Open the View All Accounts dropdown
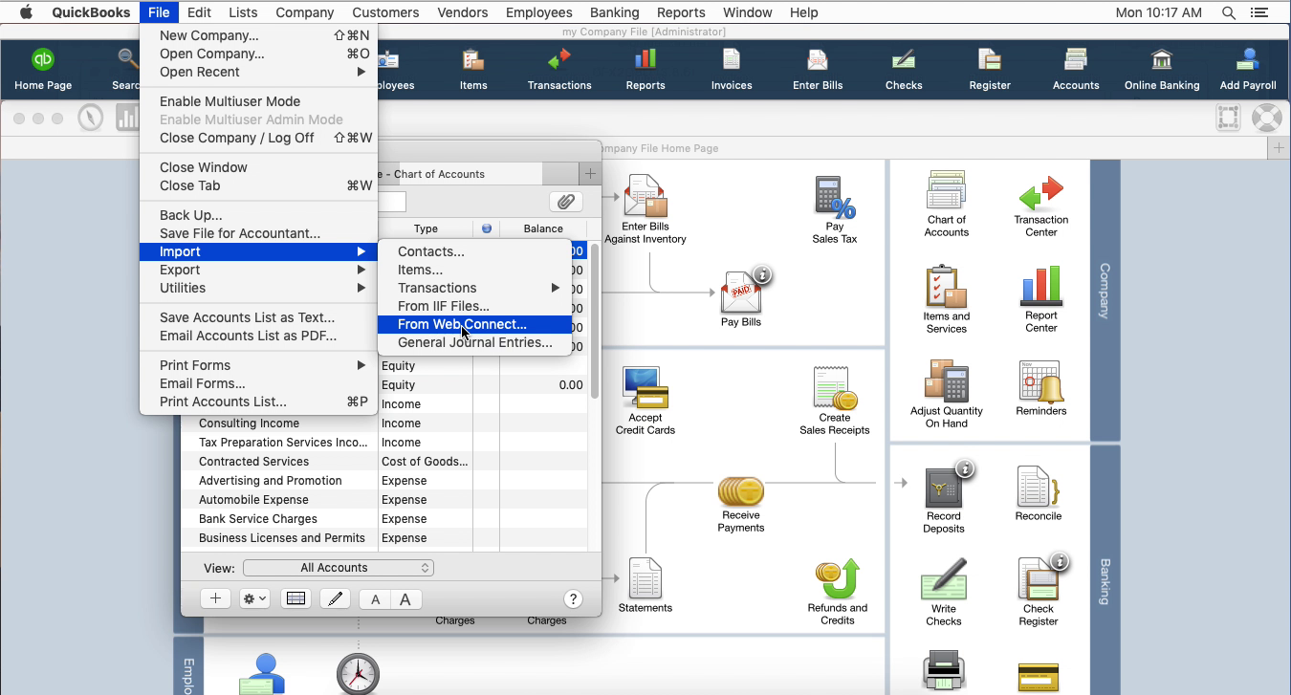Image resolution: width=1291 pixels, height=695 pixels. tap(339, 568)
